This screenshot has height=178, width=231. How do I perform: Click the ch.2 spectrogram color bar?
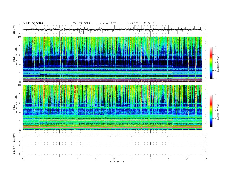[x=211, y=111]
